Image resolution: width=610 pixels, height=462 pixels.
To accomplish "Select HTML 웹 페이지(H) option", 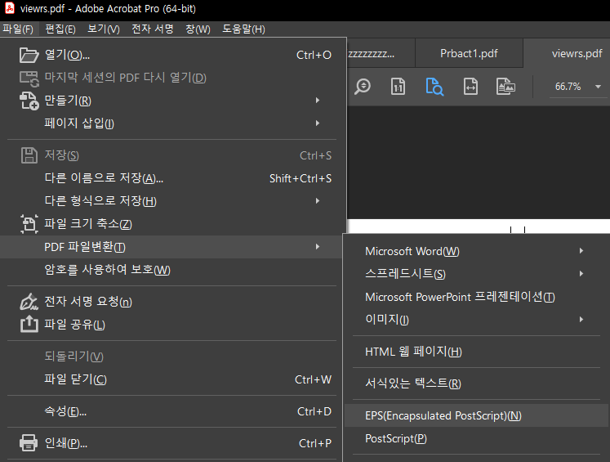I will 477,352.
